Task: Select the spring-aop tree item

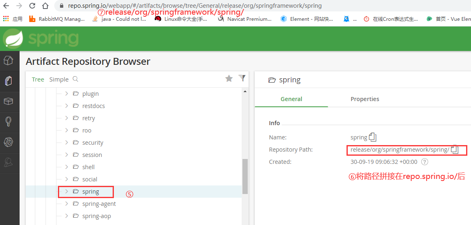Action: (96, 216)
